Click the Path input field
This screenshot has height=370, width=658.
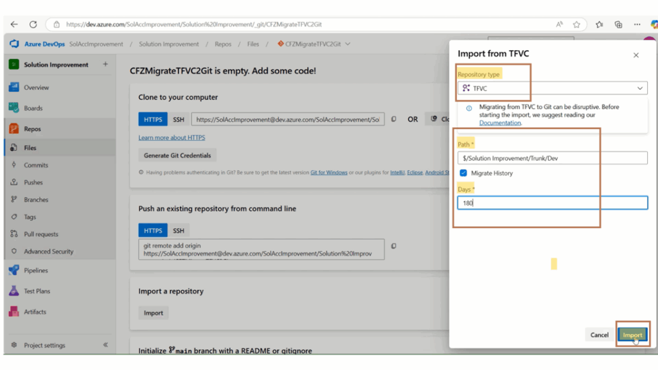click(552, 158)
